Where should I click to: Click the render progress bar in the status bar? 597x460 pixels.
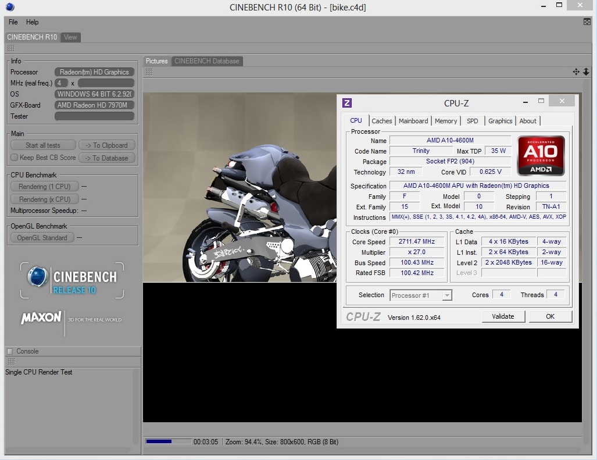click(x=168, y=442)
